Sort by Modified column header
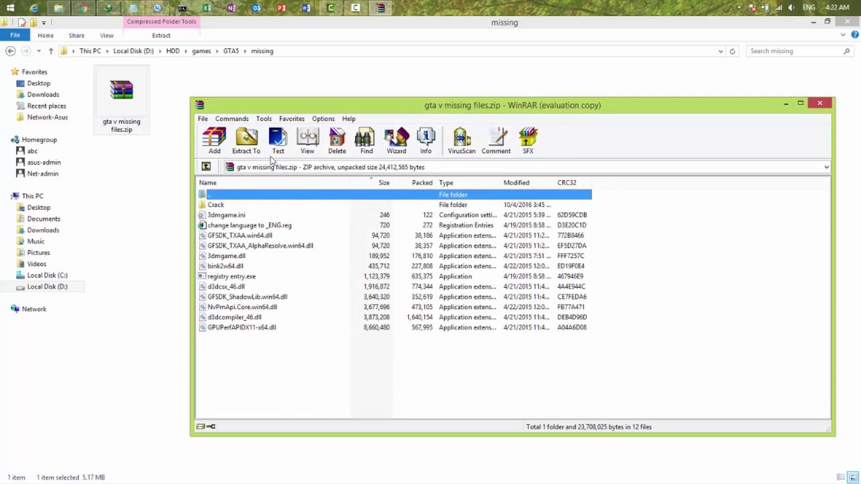 [516, 183]
